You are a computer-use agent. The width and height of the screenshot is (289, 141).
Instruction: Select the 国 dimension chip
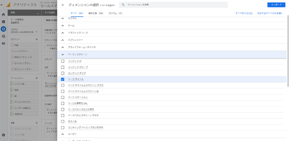click(x=25, y=96)
